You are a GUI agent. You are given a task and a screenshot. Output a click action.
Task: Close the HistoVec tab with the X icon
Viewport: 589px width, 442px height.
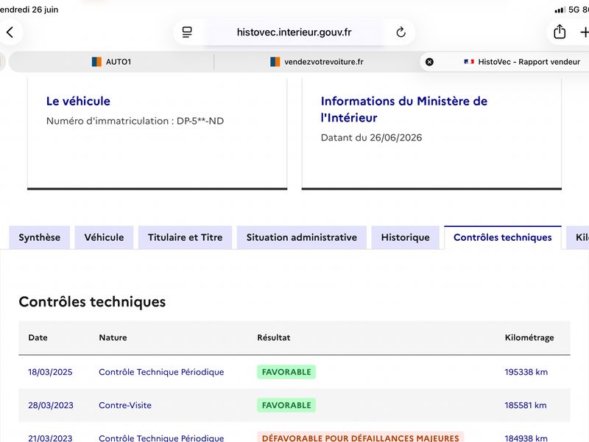click(429, 62)
